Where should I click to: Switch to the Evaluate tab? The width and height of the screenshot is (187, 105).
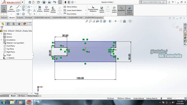click(x=20, y=17)
